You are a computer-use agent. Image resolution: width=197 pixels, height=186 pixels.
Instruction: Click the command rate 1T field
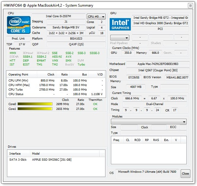click(x=175, y=110)
